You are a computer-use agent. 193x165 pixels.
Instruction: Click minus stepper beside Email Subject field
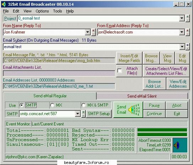click(187, 48)
